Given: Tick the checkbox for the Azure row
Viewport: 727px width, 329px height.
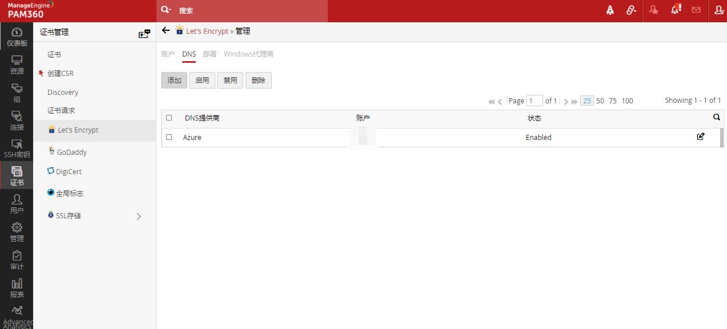Looking at the screenshot, I should 169,137.
